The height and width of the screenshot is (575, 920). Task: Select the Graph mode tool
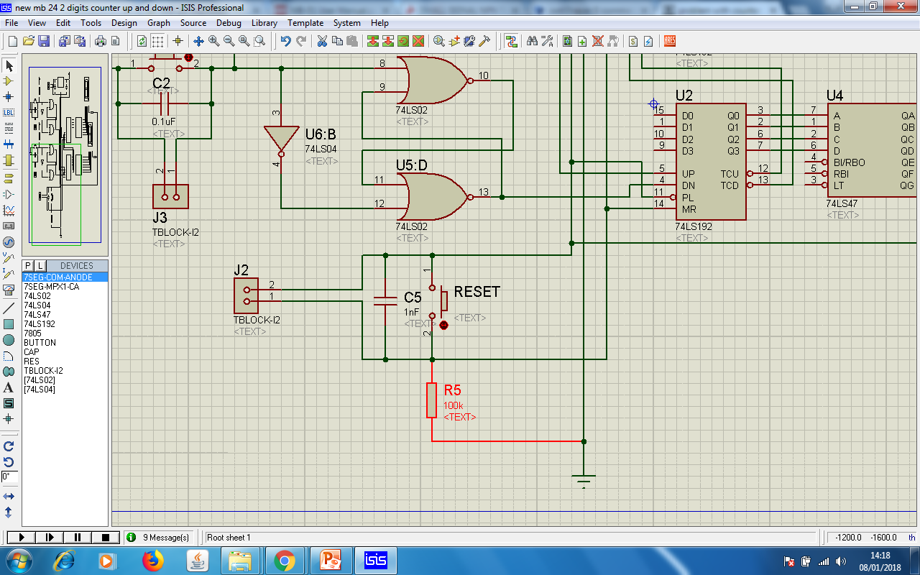[x=9, y=210]
